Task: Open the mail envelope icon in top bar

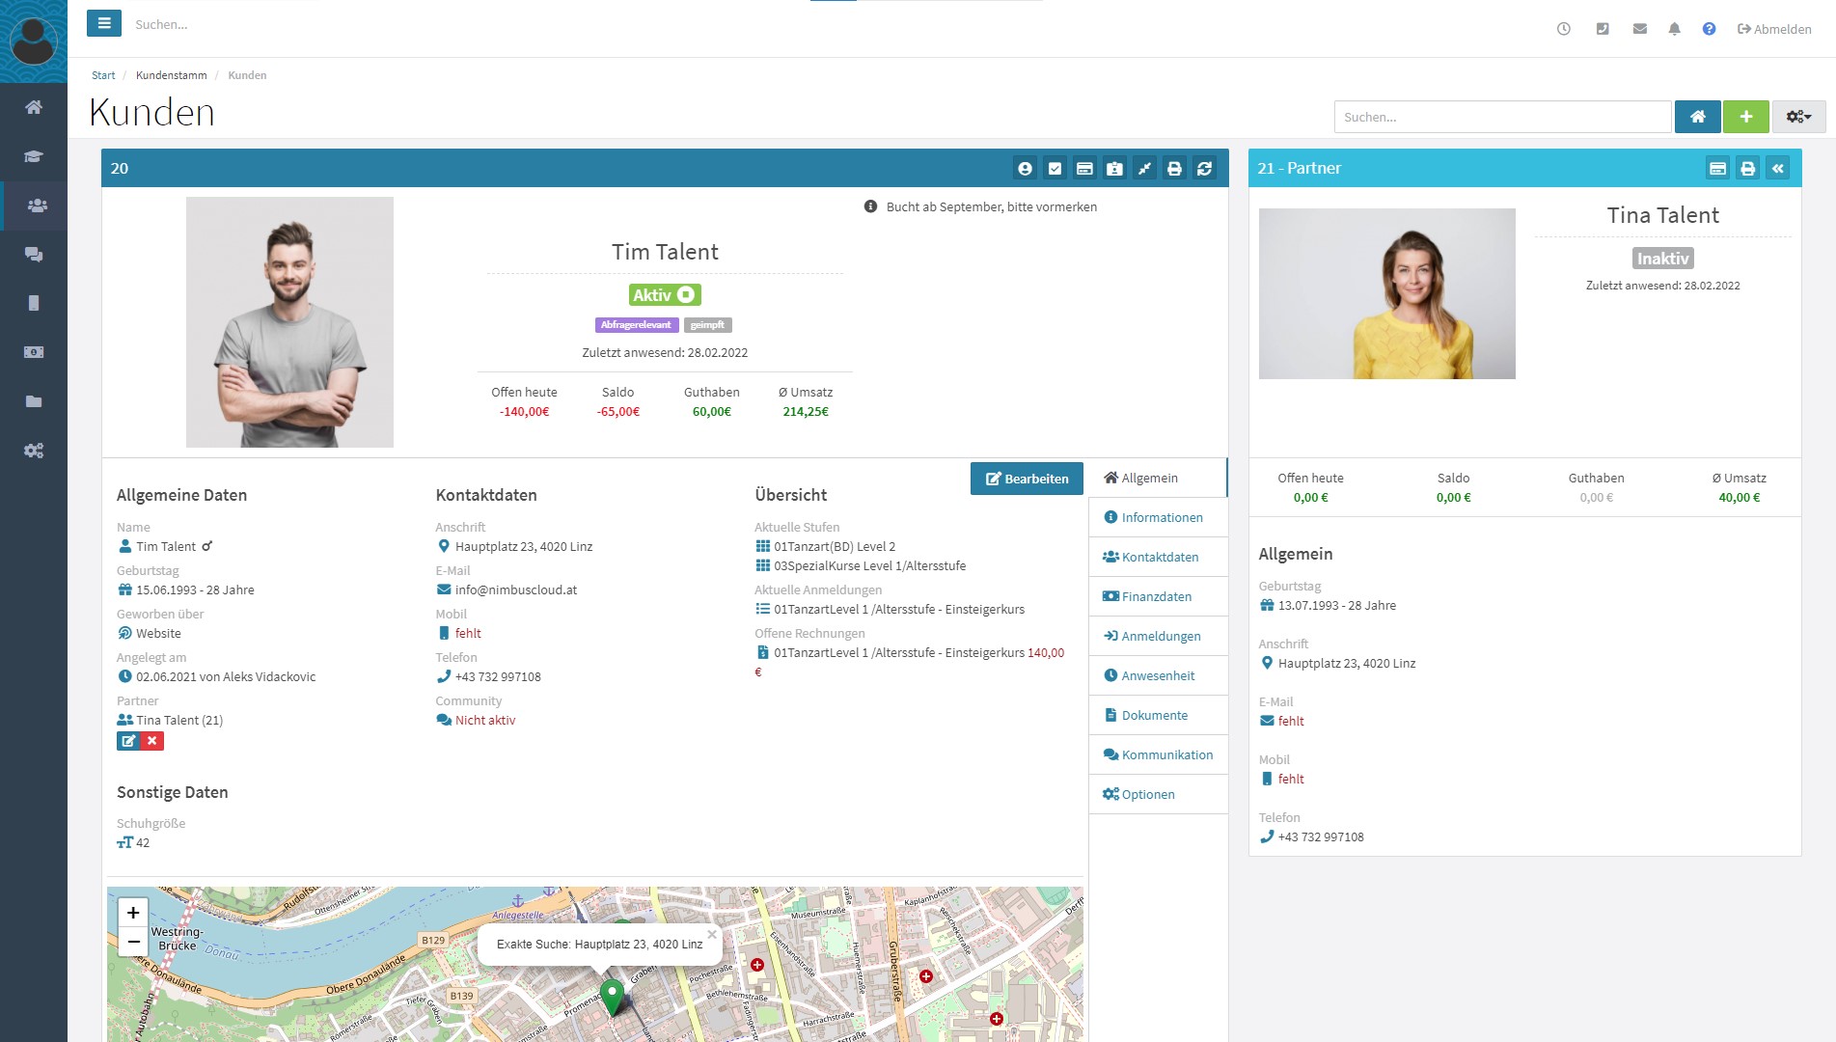Action: pyautogui.click(x=1639, y=29)
